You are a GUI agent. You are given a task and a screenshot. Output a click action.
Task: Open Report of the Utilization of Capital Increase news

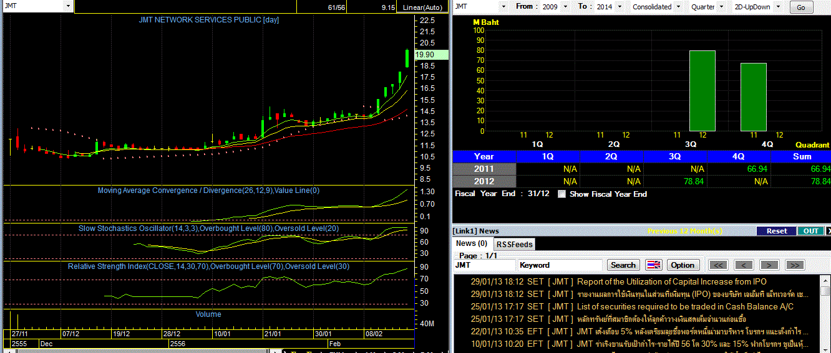tap(672, 281)
